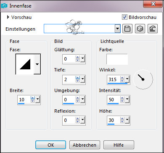
Task: Click the randomize parameters dice icon
Action: [x=140, y=29]
